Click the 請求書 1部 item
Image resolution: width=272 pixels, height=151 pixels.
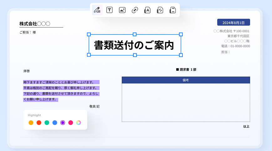click(186, 69)
